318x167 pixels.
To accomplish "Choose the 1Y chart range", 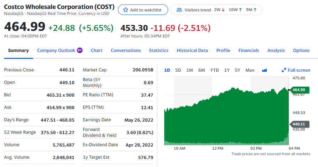I will (x=227, y=70).
